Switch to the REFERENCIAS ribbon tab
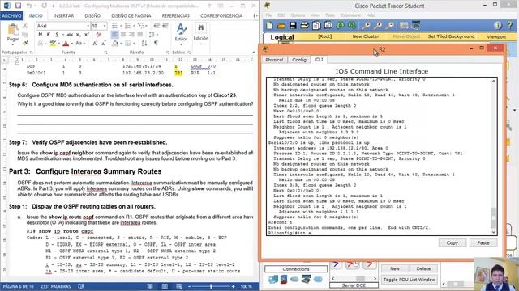The image size is (519, 291). pyautogui.click(x=175, y=15)
